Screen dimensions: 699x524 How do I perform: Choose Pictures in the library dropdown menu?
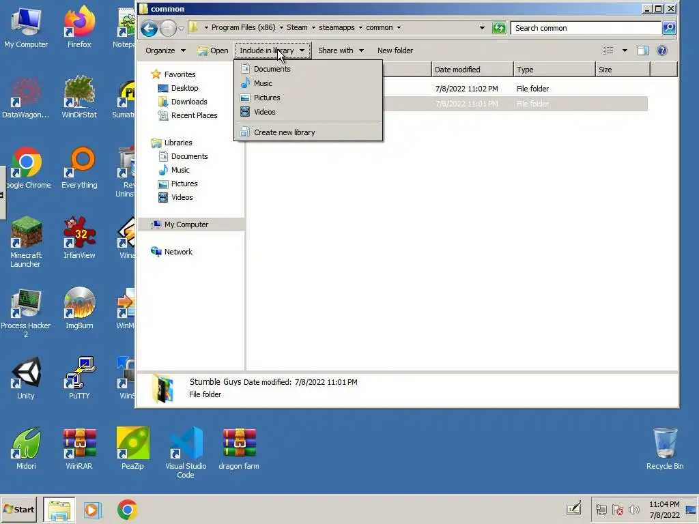(309, 97)
